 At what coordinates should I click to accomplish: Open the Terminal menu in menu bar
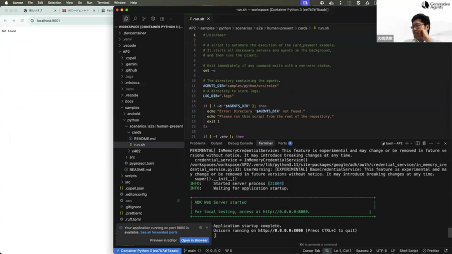coord(103,3)
